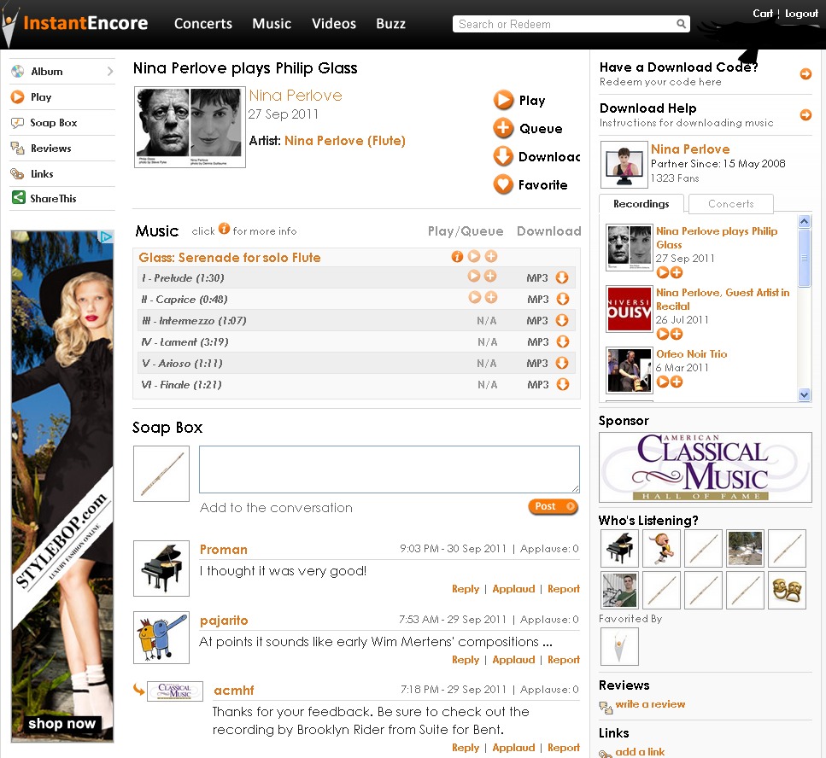Click the large orange Play icon

pos(503,100)
